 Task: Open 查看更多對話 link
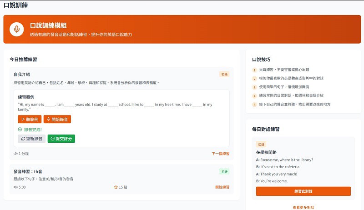(x=303, y=207)
